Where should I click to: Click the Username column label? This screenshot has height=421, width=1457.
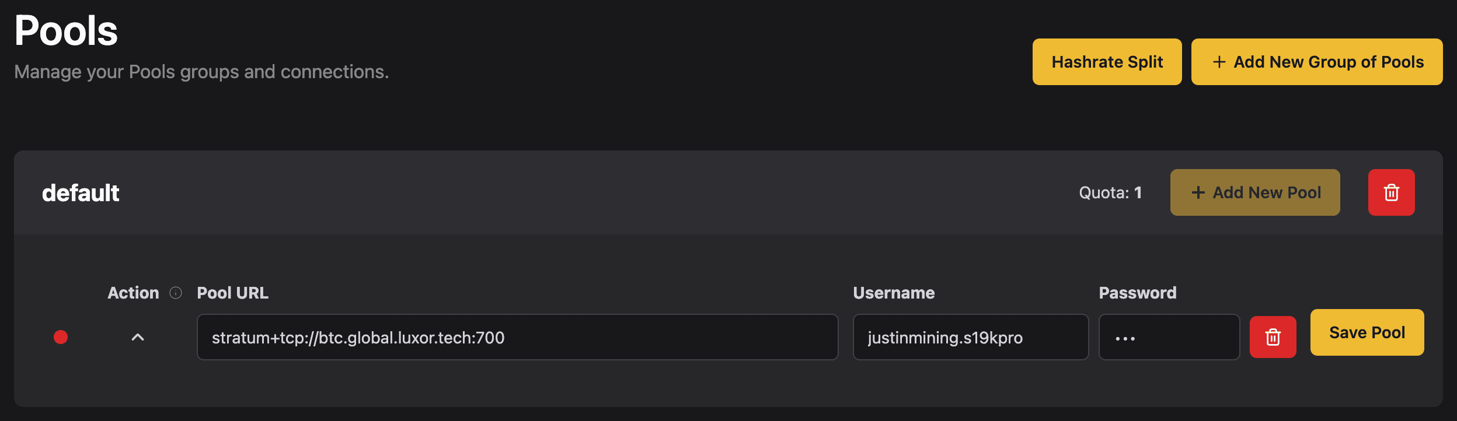894,293
